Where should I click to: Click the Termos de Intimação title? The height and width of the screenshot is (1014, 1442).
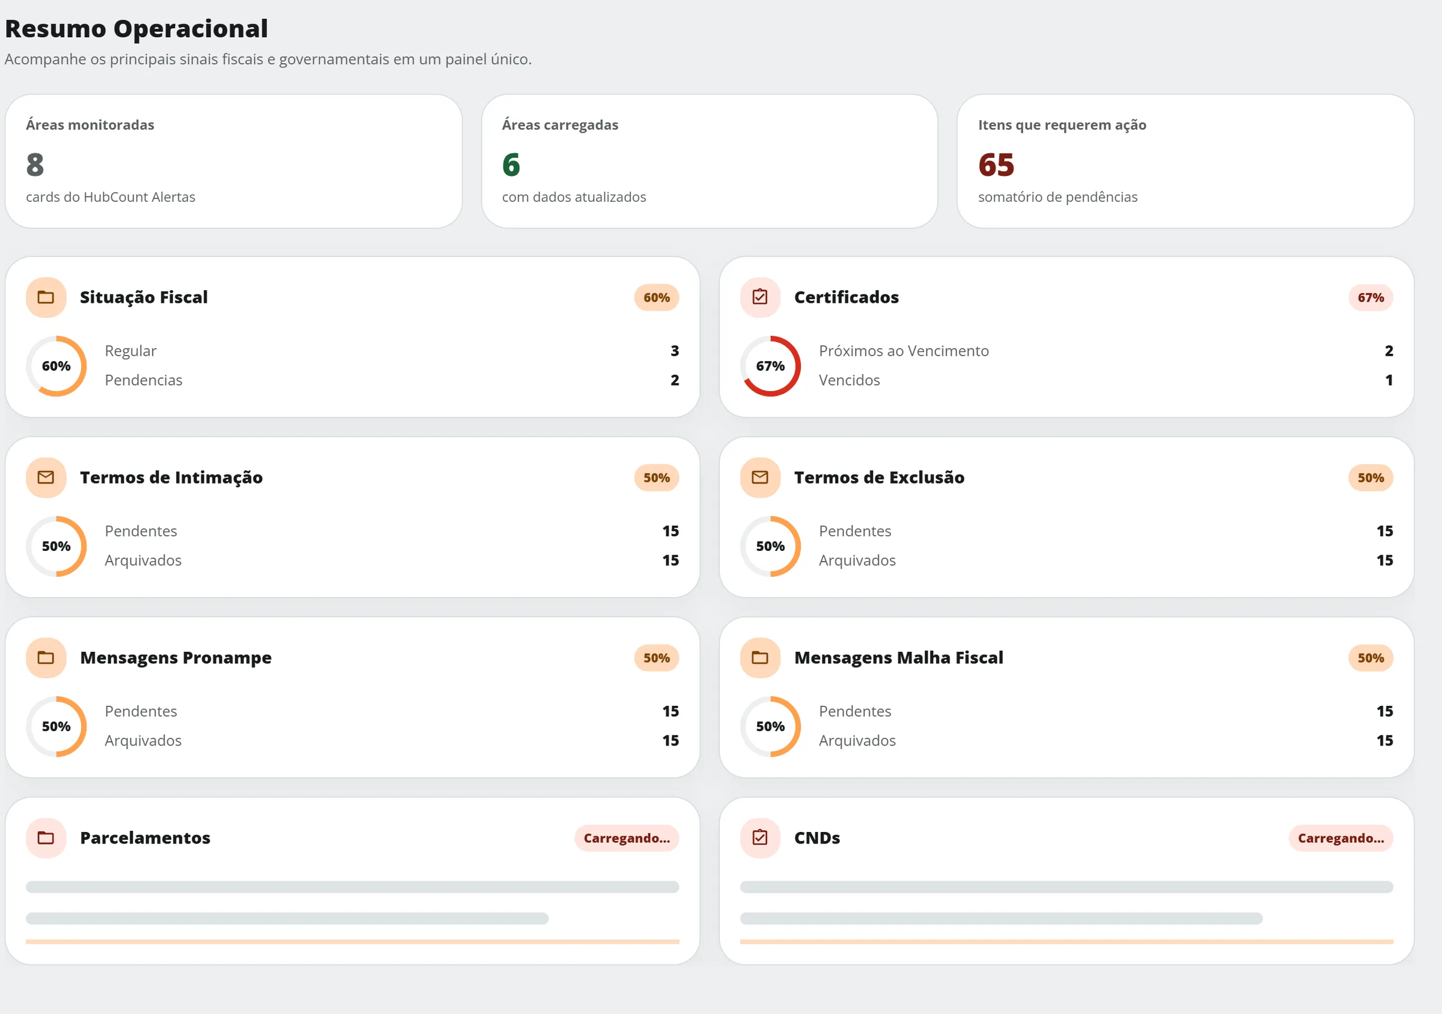click(171, 477)
